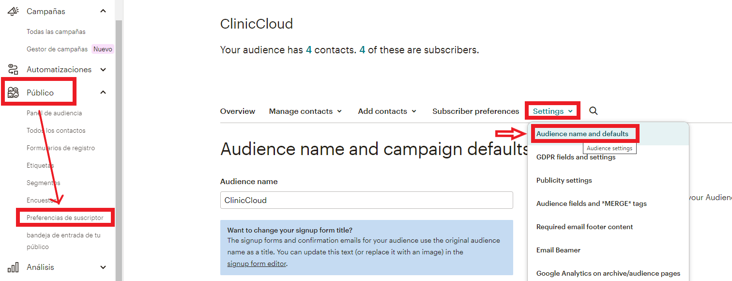Open Preferencias de suscriptor
Viewport: 732px width, 281px height.
(65, 218)
